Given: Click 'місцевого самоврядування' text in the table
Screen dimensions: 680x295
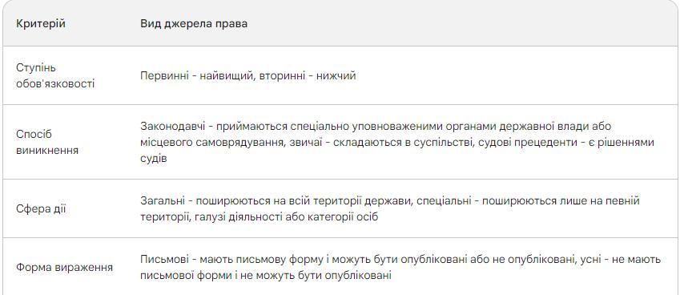Looking at the screenshot, I should point(212,143).
